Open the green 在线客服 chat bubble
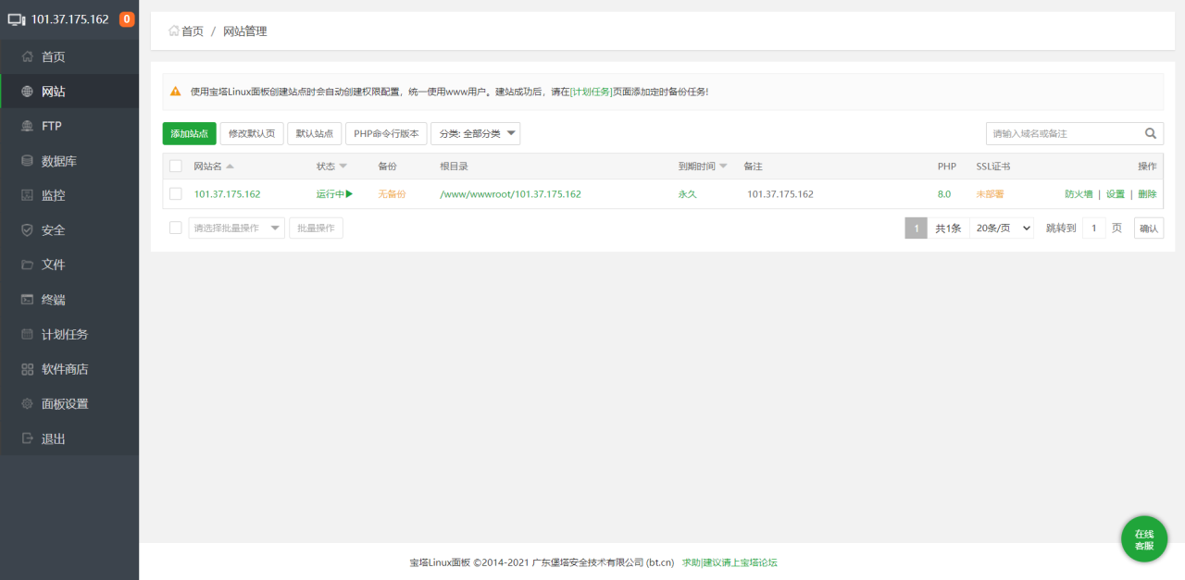 pyautogui.click(x=1144, y=539)
